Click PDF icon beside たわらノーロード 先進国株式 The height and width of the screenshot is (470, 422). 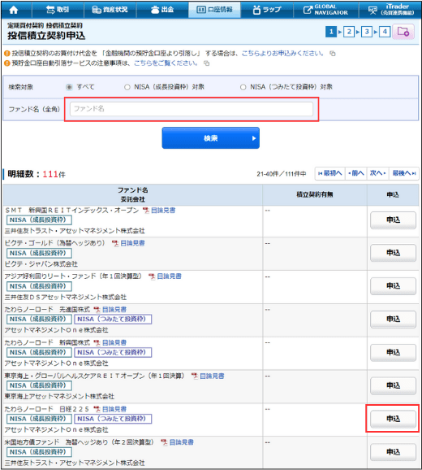(97, 309)
